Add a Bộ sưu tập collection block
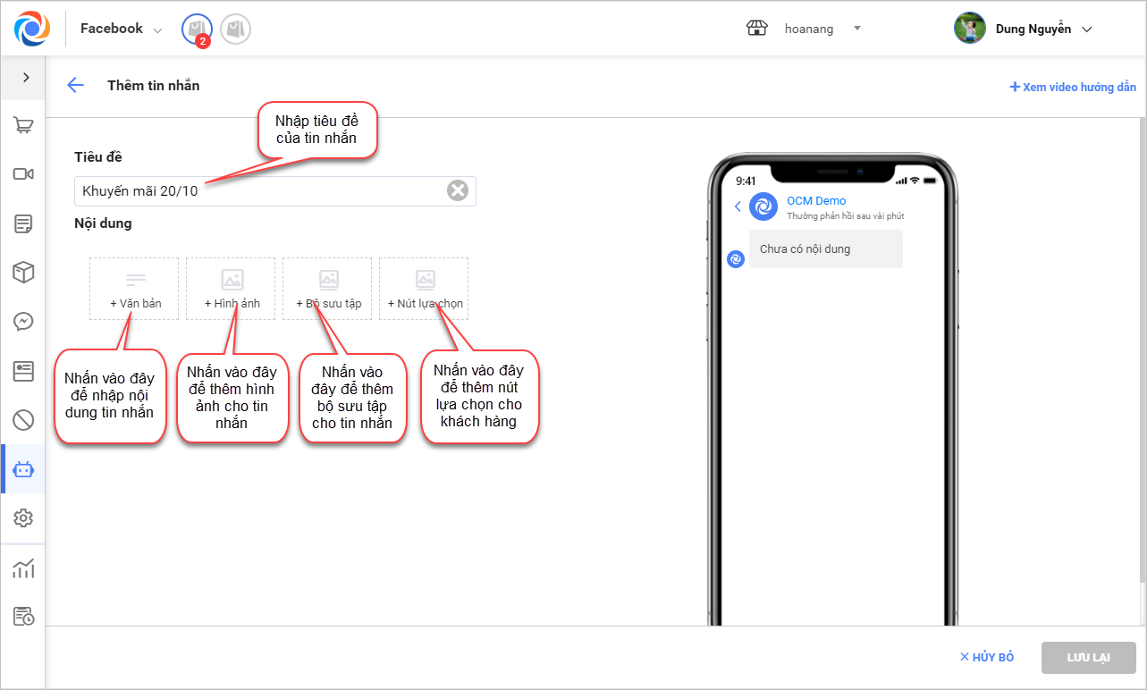1147x690 pixels. coord(328,289)
